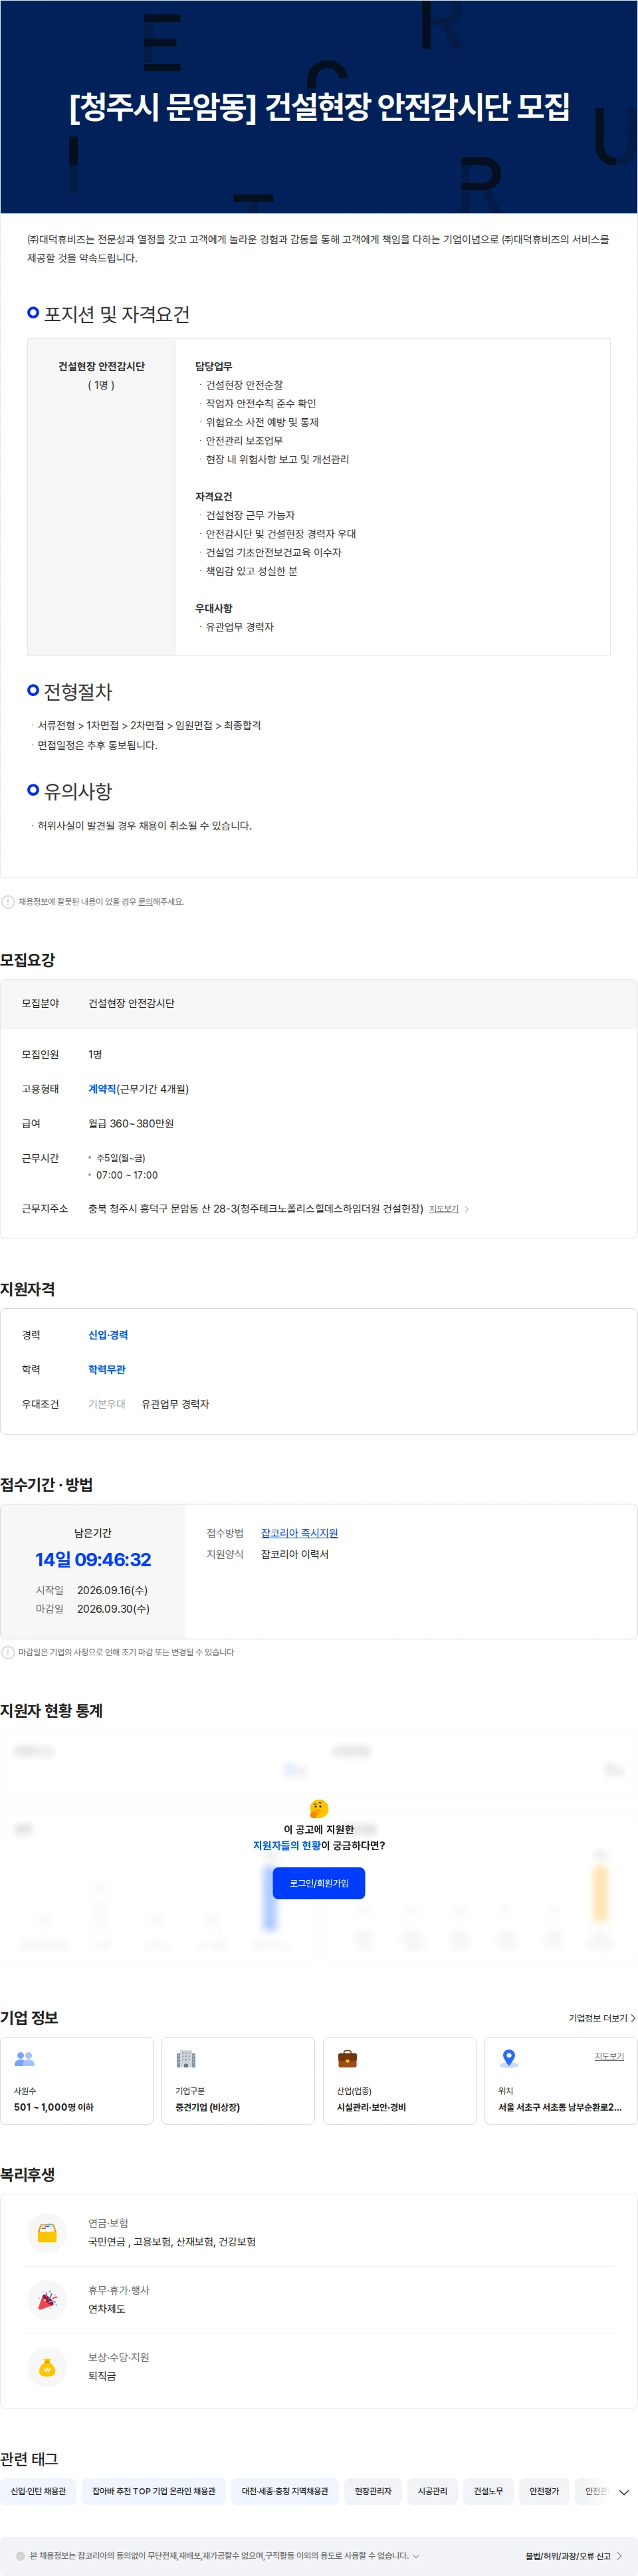Click the 위치 map pin icon
The width and height of the screenshot is (638, 2576).
point(509,2058)
